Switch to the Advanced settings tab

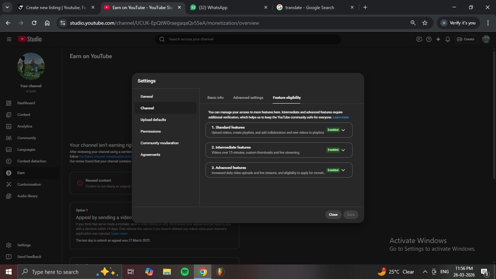(x=248, y=98)
